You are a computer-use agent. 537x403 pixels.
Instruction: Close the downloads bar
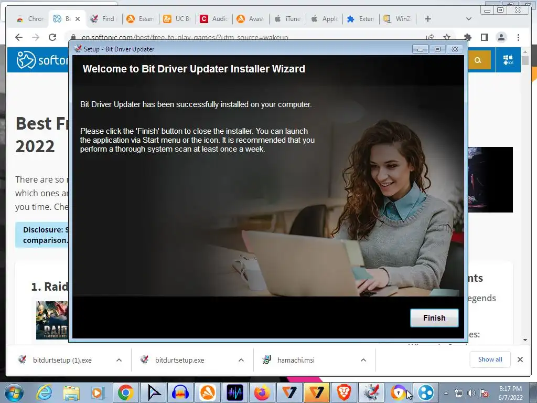tap(520, 359)
